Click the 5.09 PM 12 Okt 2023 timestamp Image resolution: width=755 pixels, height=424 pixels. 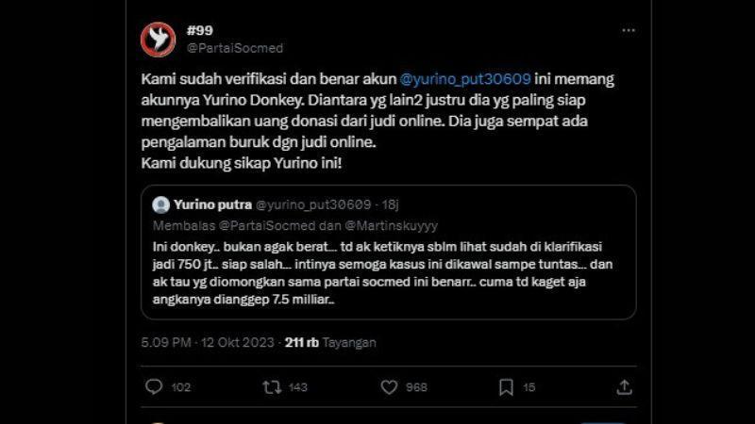[208, 343]
